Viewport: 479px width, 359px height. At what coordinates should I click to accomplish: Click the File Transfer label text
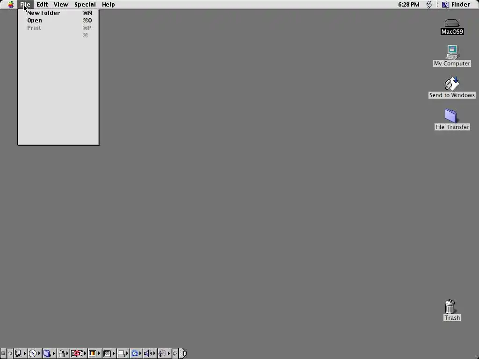point(452,127)
